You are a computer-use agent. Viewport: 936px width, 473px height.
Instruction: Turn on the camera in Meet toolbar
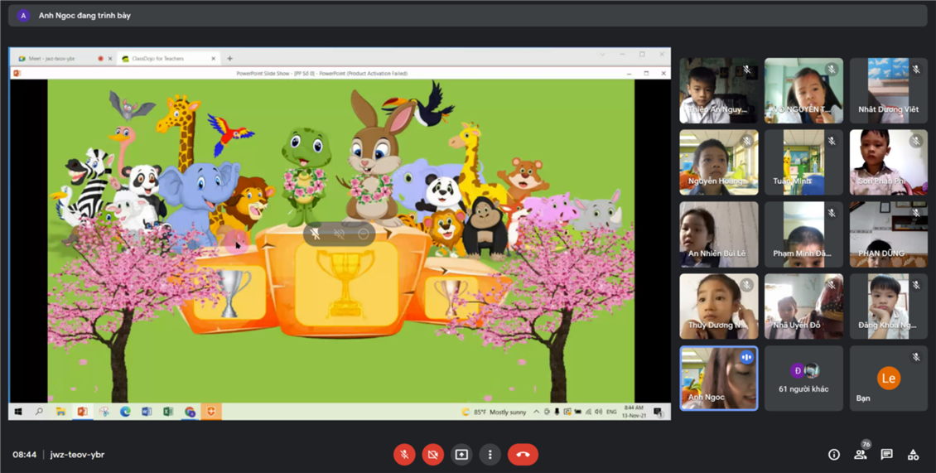432,455
